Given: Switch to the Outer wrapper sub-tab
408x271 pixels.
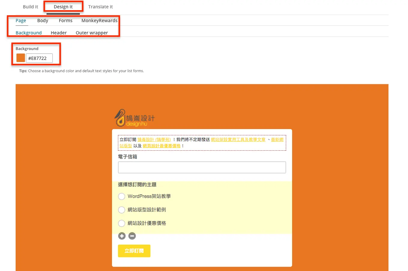Looking at the screenshot, I should tap(92, 33).
